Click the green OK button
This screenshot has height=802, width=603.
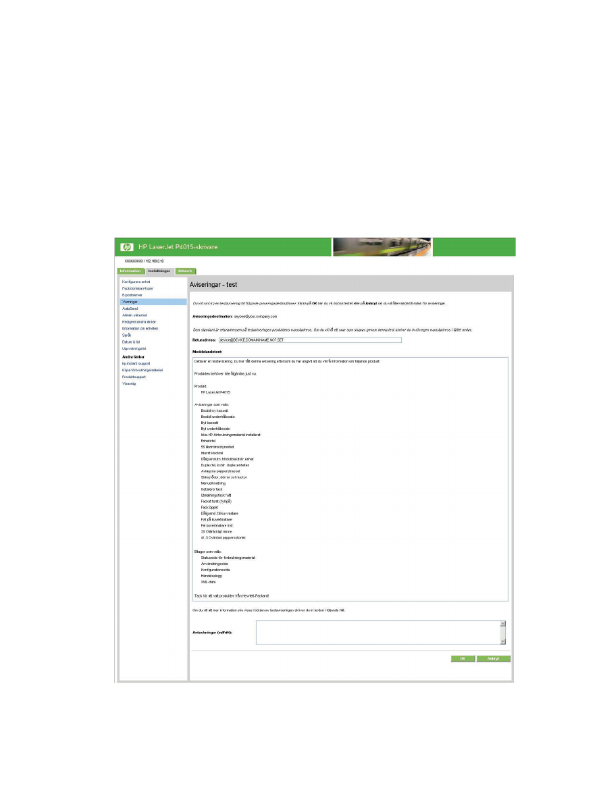coord(463,659)
